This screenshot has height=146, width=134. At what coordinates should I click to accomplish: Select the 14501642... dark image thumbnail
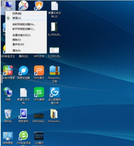coord(39,116)
